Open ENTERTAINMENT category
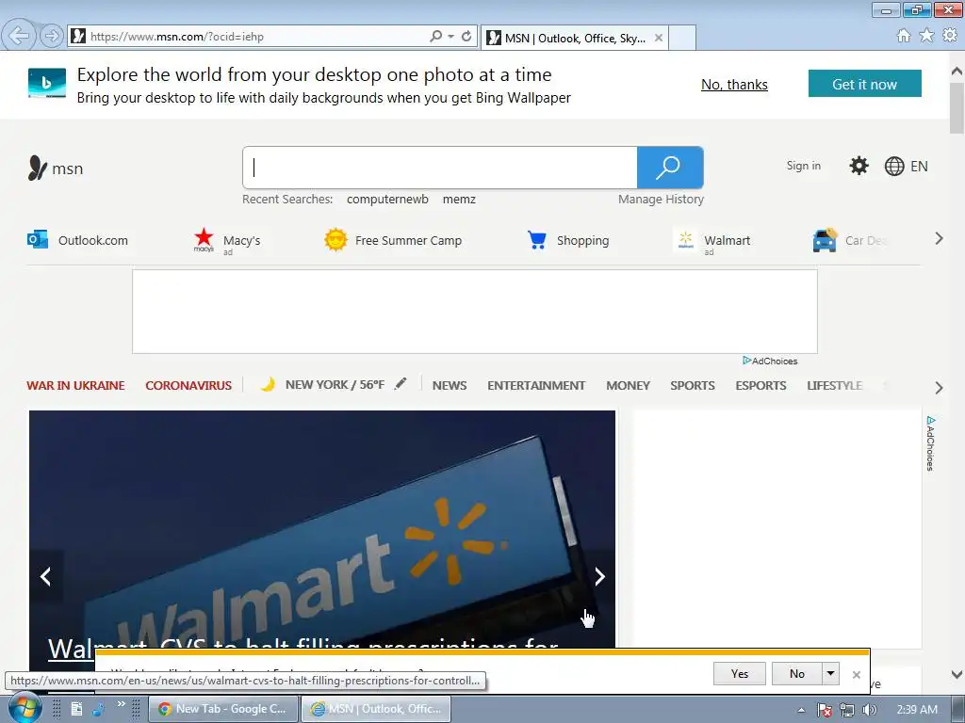This screenshot has width=965, height=723. pos(536,385)
